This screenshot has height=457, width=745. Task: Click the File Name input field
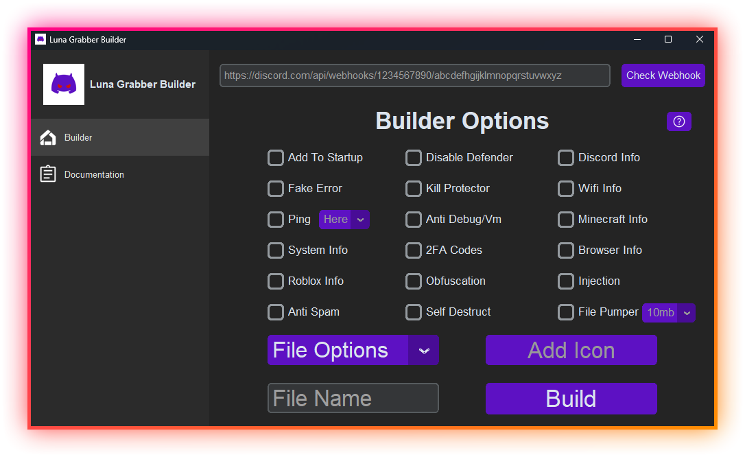coord(353,398)
